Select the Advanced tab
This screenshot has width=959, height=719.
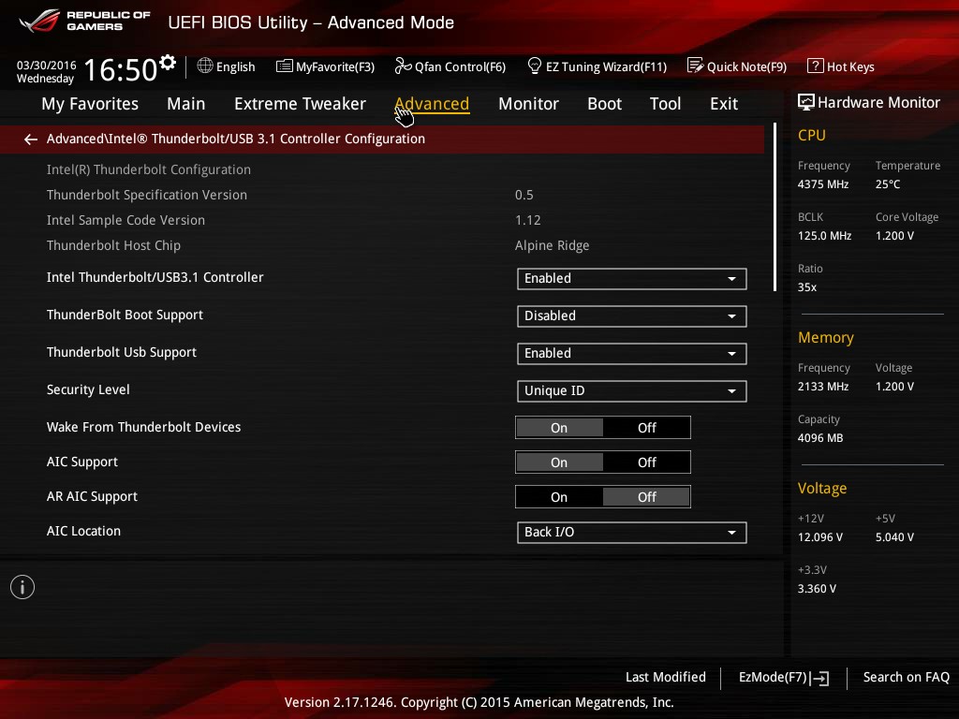432,104
